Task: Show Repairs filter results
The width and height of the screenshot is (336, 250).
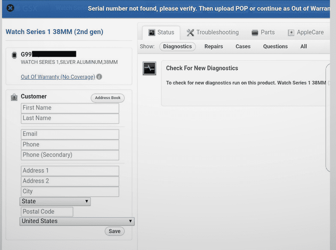Action: click(213, 46)
